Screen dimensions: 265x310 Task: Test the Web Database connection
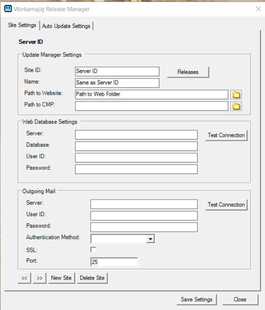226,135
